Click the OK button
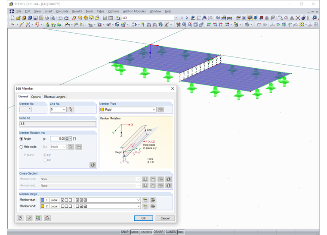Screen dimensions: 327x235 pyautogui.click(x=143, y=218)
